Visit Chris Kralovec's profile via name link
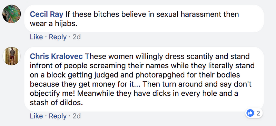This screenshot has height=126, width=276. click(x=56, y=56)
